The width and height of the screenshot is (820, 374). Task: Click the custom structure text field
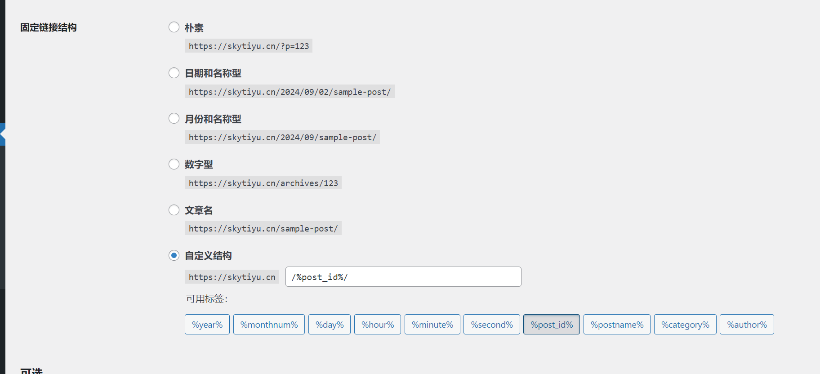(x=403, y=277)
